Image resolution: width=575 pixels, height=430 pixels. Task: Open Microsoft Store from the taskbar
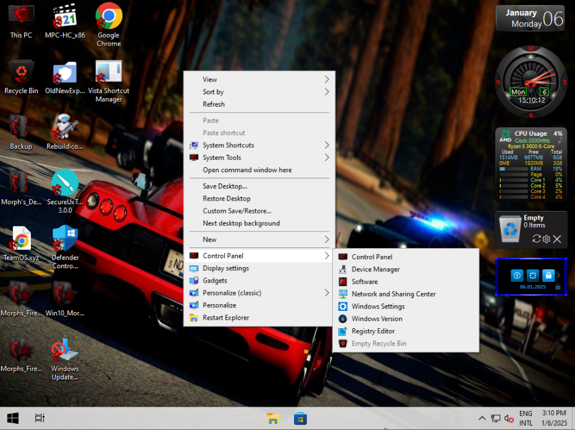point(300,418)
